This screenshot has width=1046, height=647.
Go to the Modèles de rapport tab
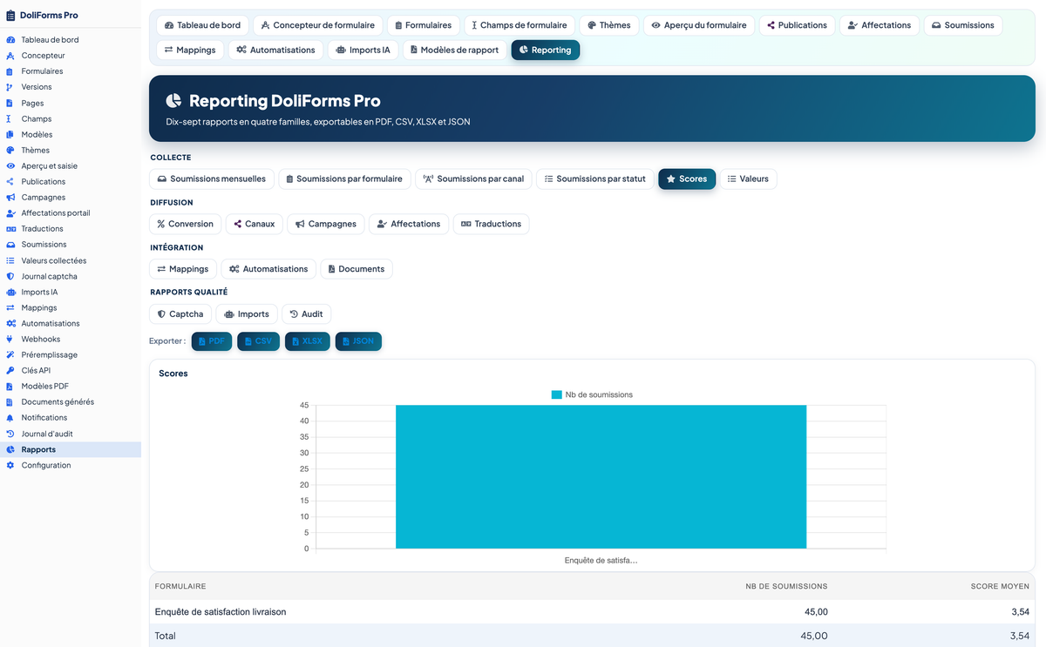(454, 50)
